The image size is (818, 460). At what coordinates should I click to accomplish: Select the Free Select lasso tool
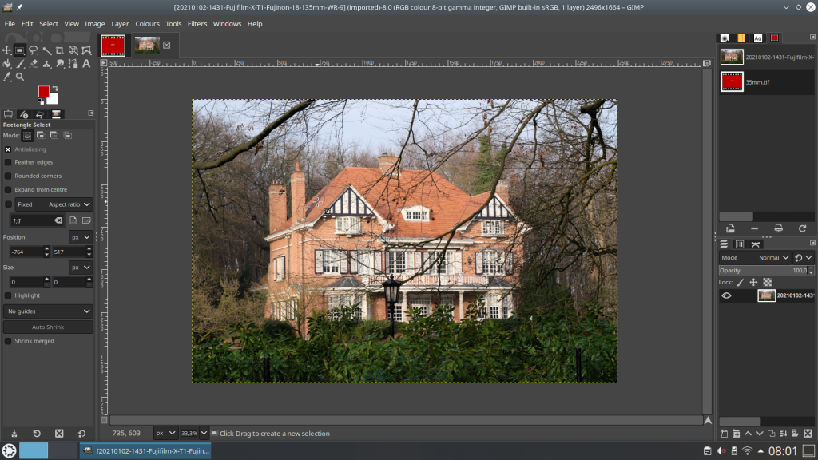[34, 50]
